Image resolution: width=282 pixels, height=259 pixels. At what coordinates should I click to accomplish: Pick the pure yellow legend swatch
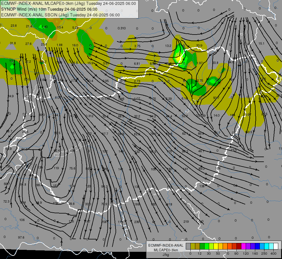[216, 246]
